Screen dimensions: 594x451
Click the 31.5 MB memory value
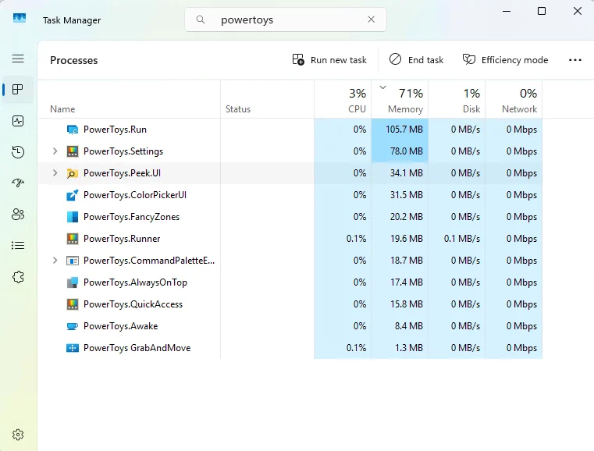coord(406,195)
